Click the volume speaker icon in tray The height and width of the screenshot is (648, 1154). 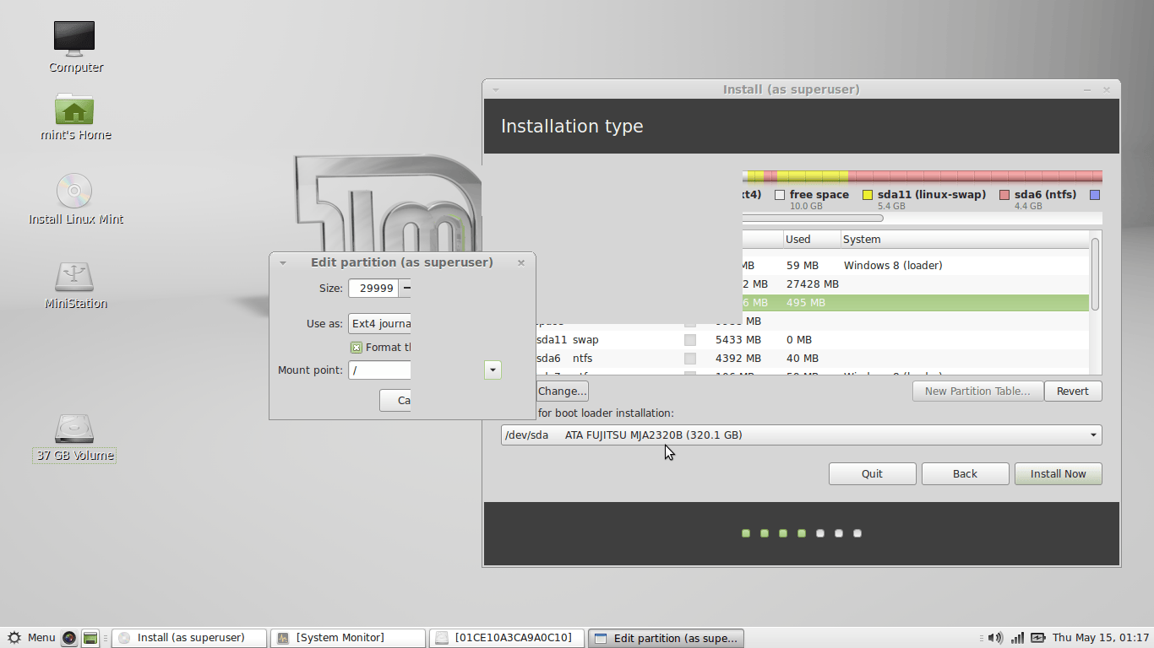tap(996, 638)
